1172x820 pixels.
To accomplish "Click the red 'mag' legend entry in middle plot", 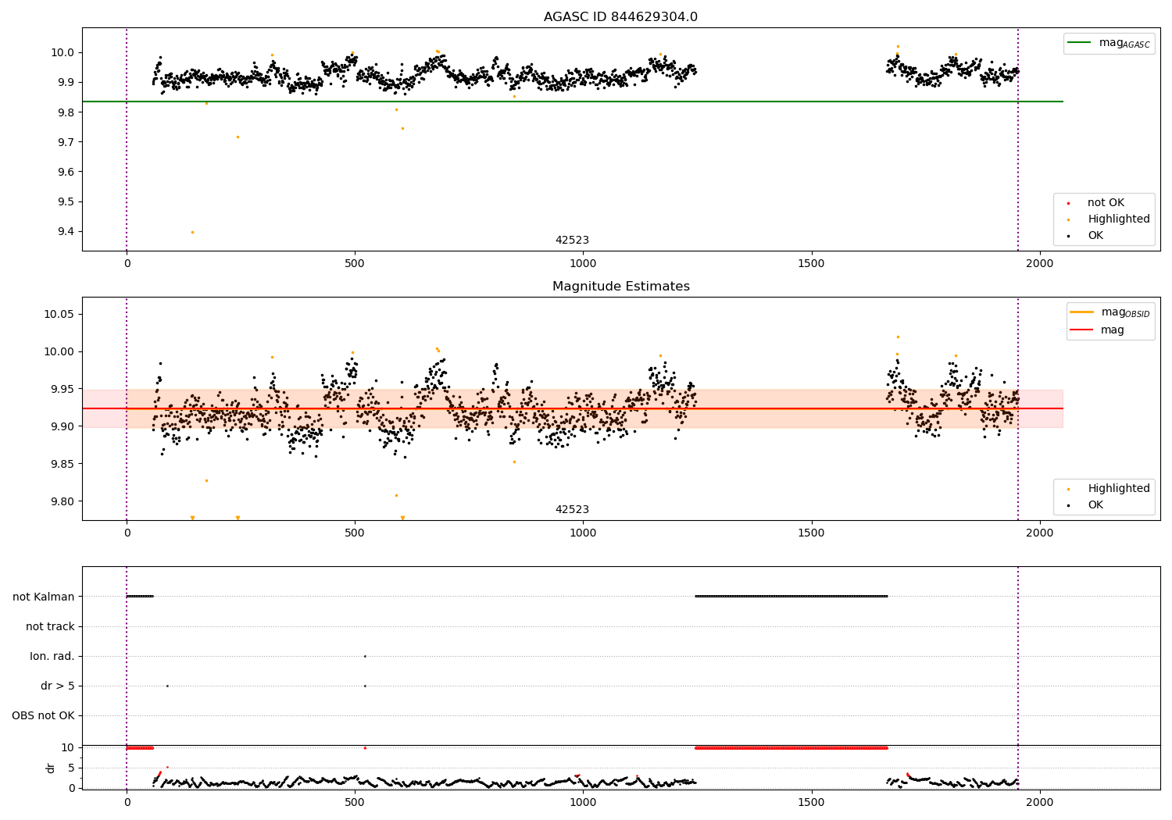I will point(1098,330).
